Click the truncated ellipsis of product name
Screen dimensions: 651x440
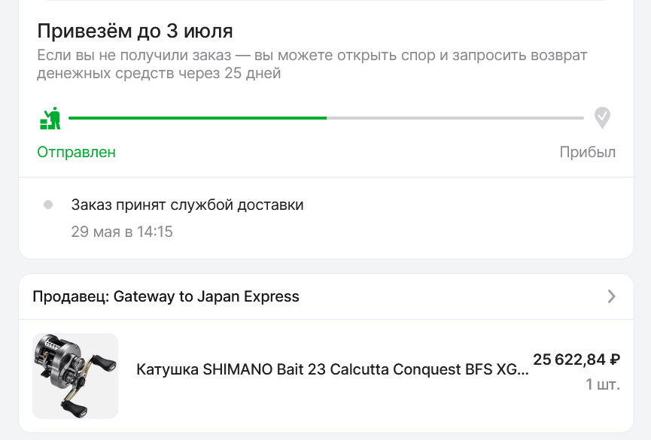pyautogui.click(x=524, y=369)
